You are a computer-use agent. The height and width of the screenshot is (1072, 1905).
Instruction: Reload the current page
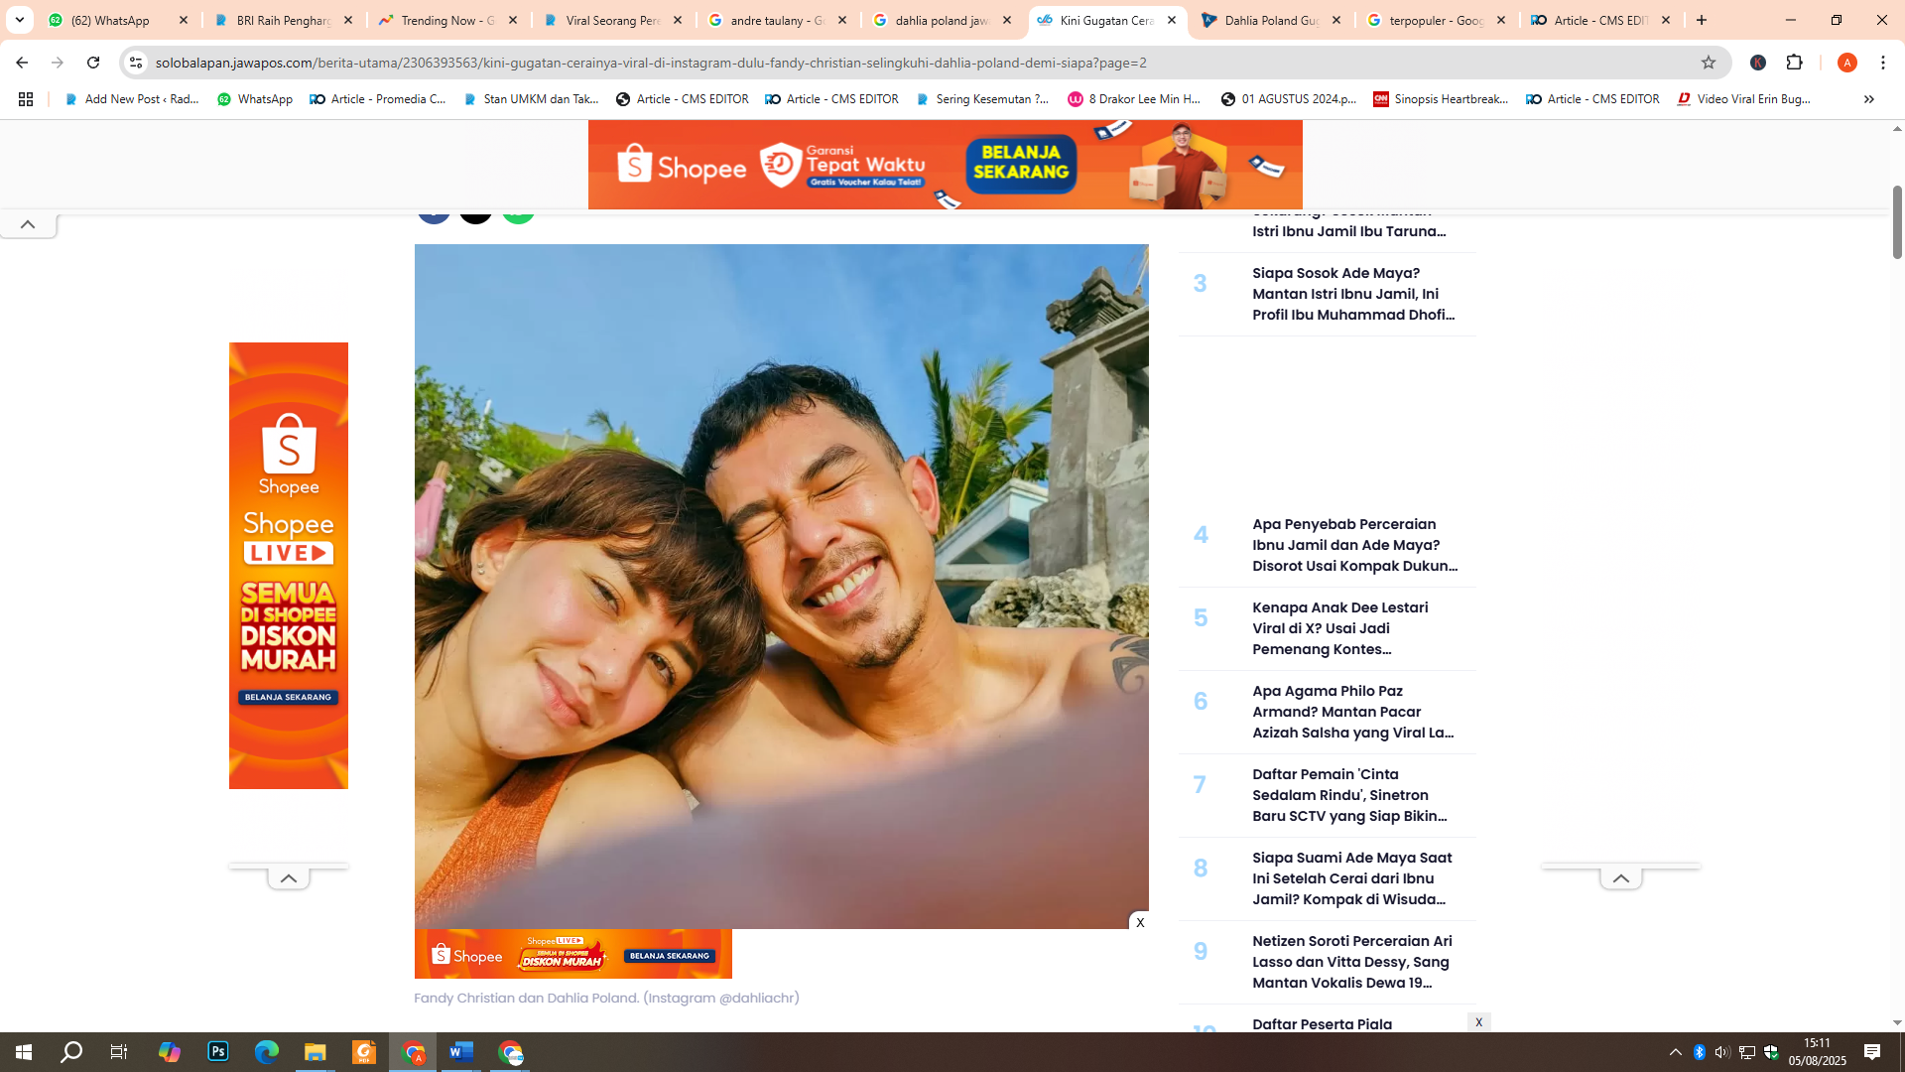(x=93, y=63)
